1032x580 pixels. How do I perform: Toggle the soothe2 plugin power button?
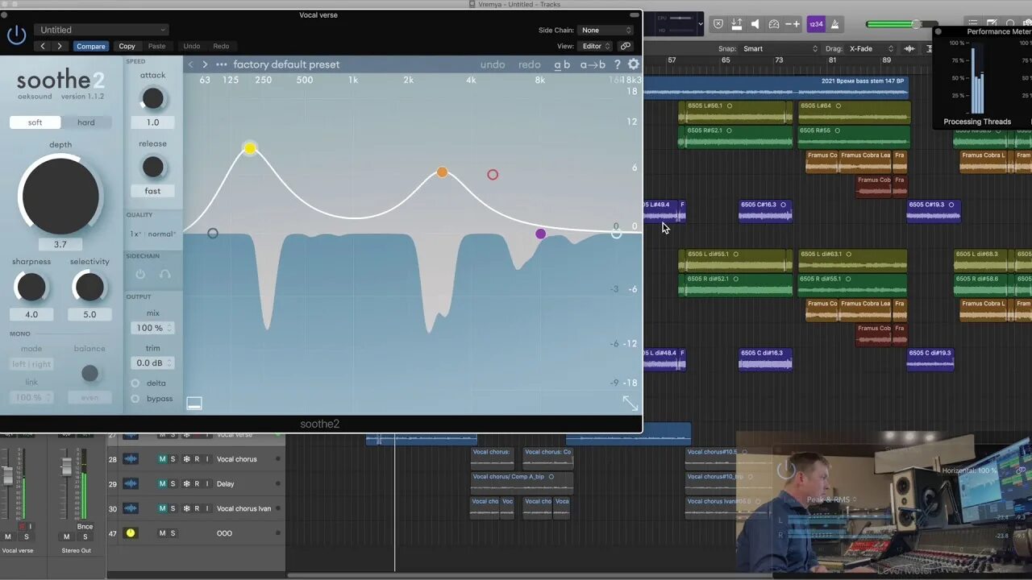[16, 35]
